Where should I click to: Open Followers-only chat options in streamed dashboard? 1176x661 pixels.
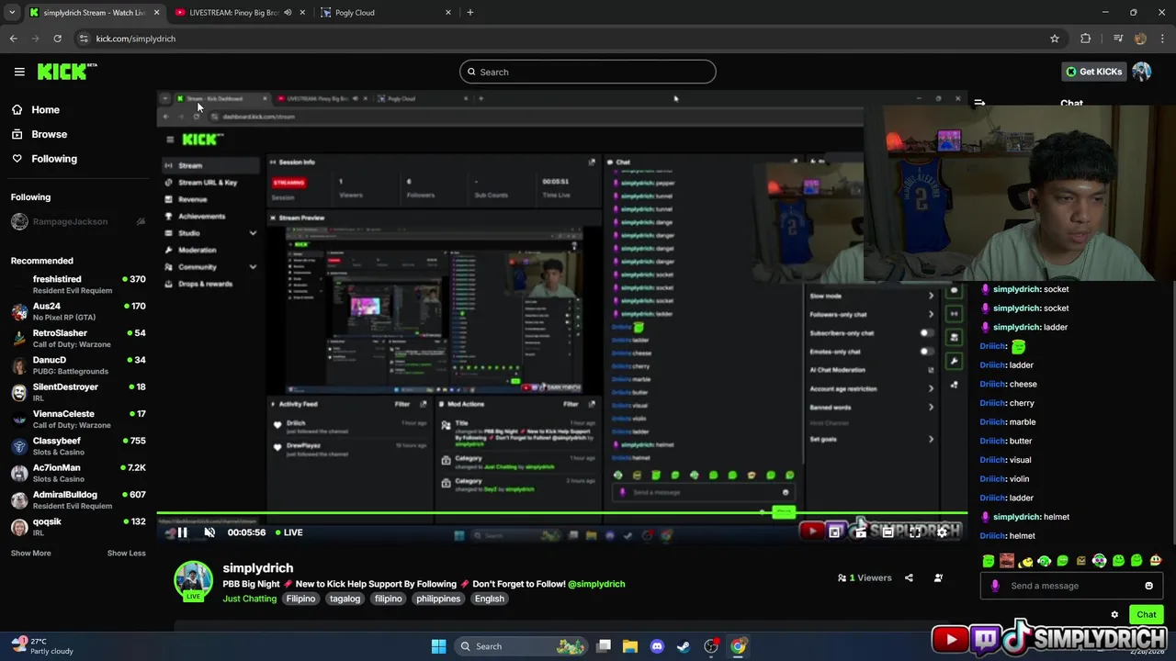click(x=871, y=314)
